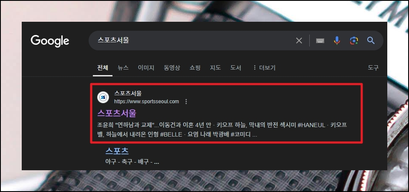This screenshot has height=192, width=409.
Task: Open the purple 스포츠서울 result title
Action: click(x=117, y=113)
